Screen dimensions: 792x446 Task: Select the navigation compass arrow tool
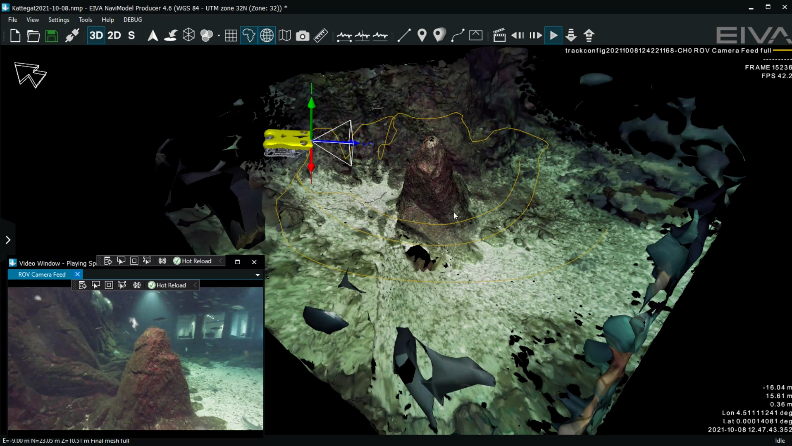pos(153,36)
